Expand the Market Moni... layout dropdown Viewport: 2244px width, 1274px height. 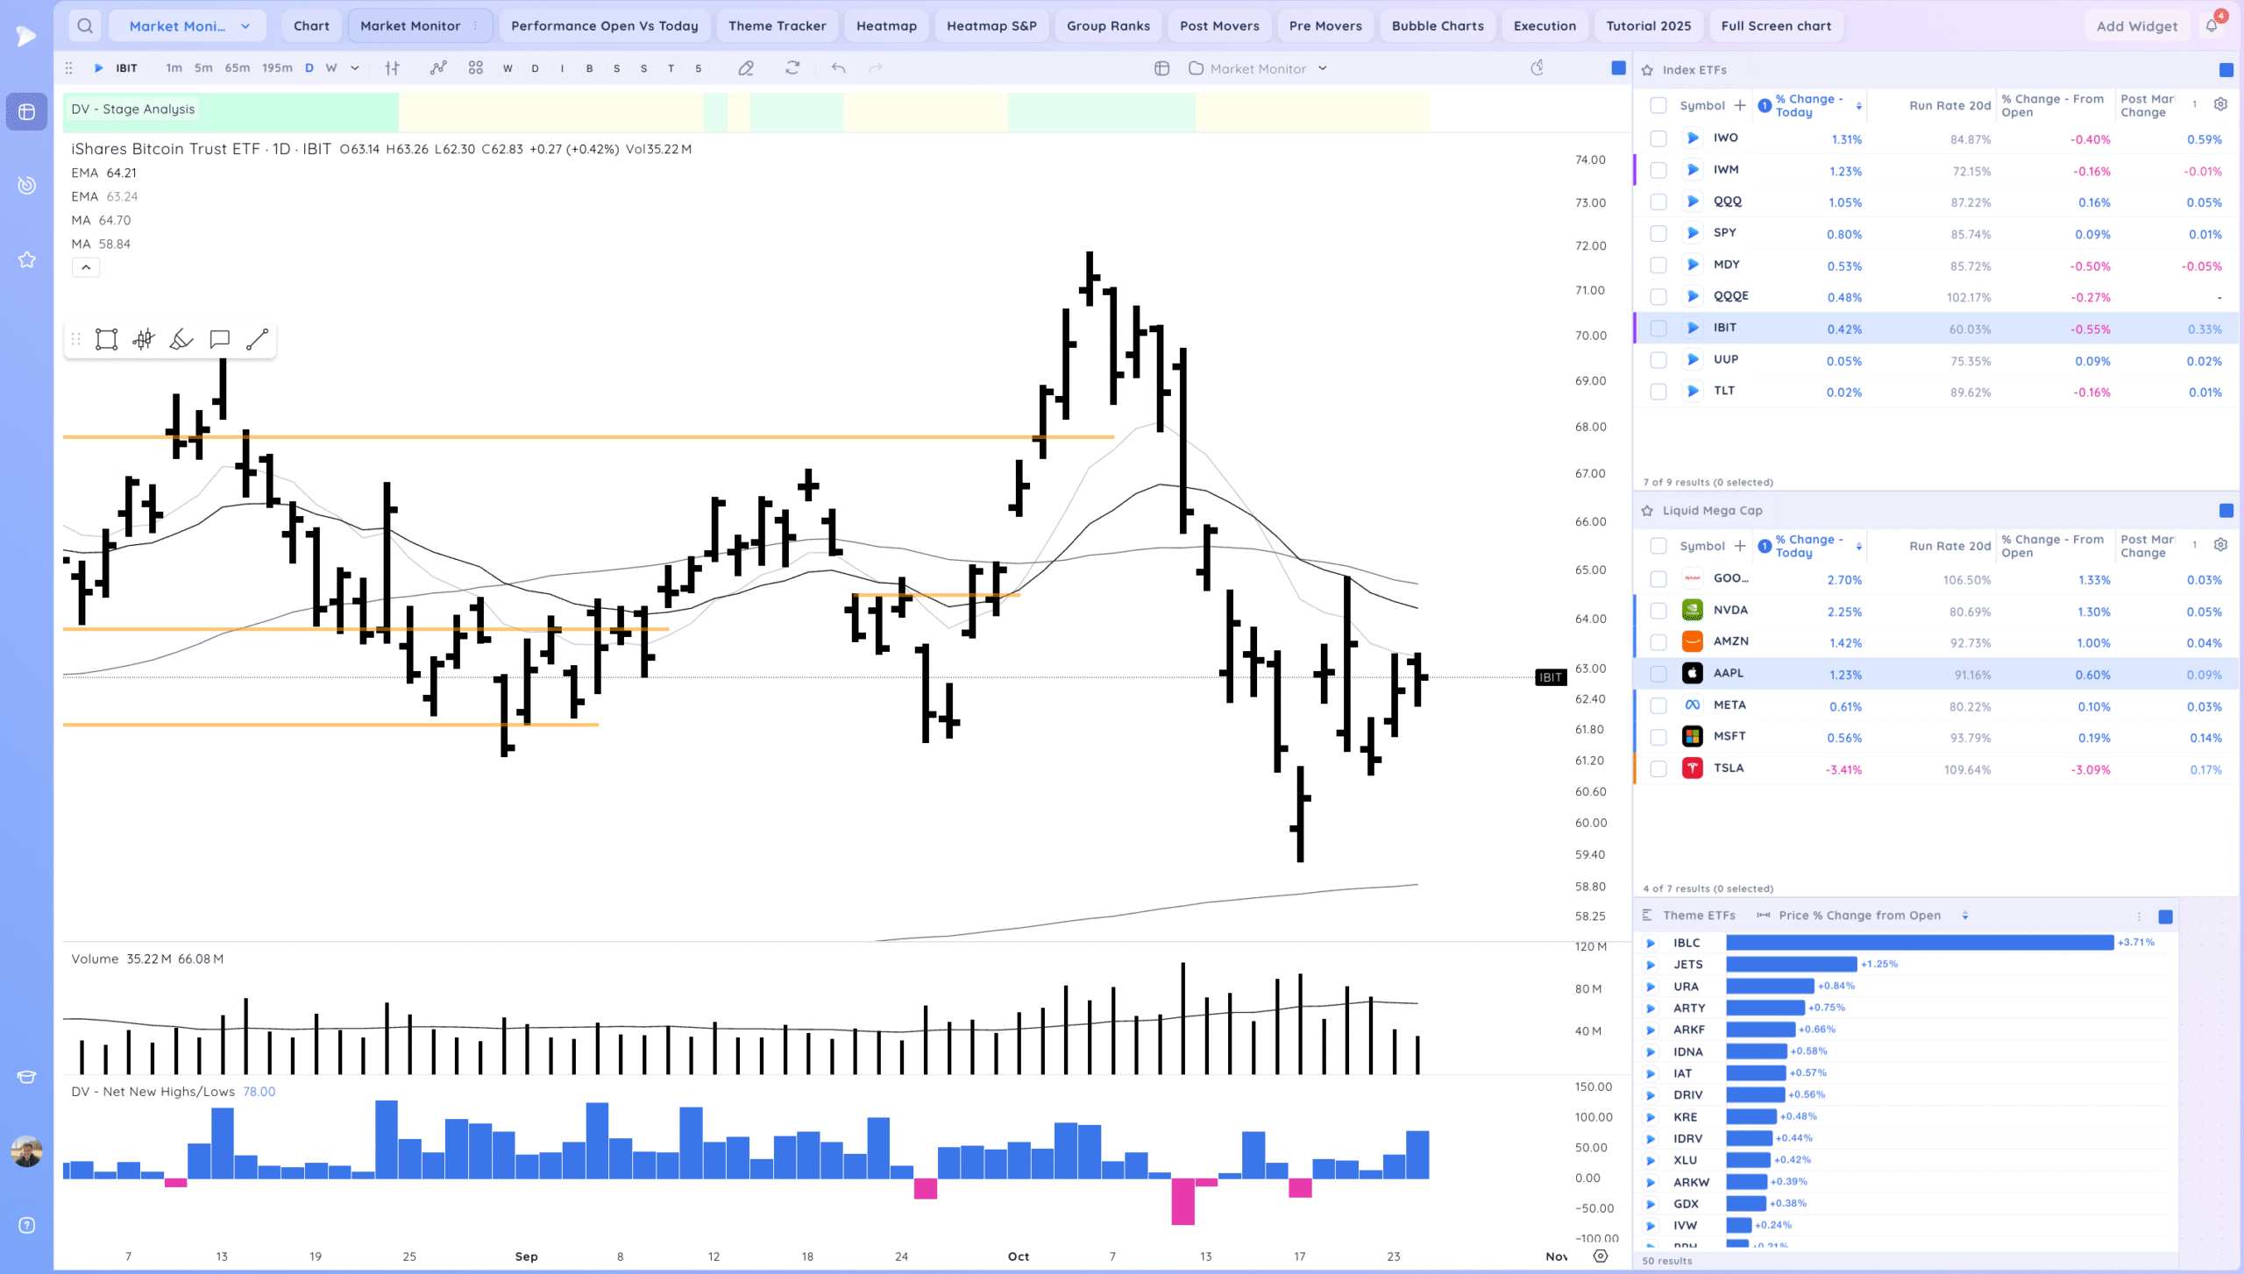click(245, 26)
